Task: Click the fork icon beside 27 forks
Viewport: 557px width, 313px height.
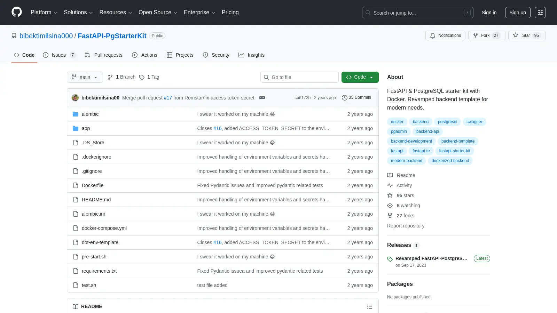Action: pyautogui.click(x=390, y=216)
